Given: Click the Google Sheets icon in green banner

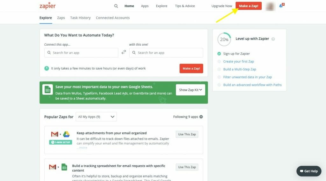Looking at the screenshot, I should point(48,89).
